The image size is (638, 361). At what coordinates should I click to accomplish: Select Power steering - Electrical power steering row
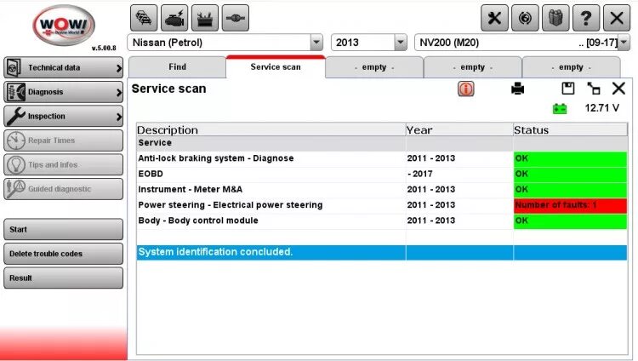pos(382,205)
